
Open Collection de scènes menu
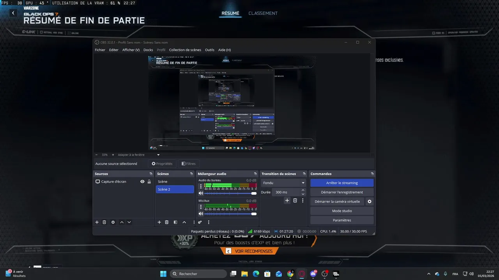click(185, 50)
